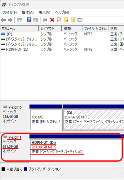Sort by the ファイル システム column header
124x180 pixels.
click(x=95, y=28)
